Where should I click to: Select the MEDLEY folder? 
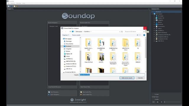pyautogui.click(x=138, y=58)
